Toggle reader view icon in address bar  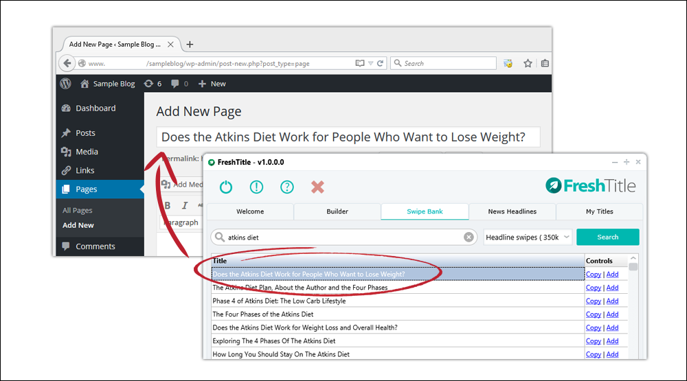point(360,63)
